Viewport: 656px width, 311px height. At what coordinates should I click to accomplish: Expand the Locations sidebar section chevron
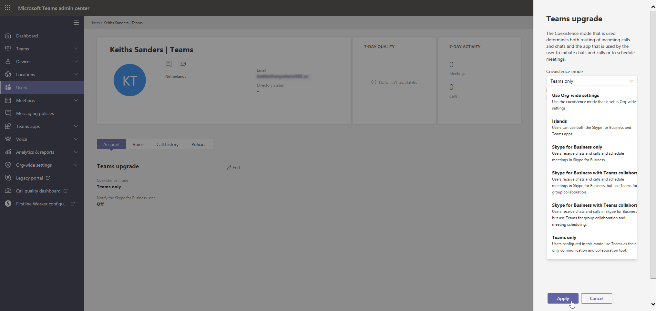click(76, 74)
